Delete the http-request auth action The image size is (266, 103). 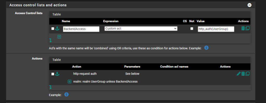click(x=243, y=74)
